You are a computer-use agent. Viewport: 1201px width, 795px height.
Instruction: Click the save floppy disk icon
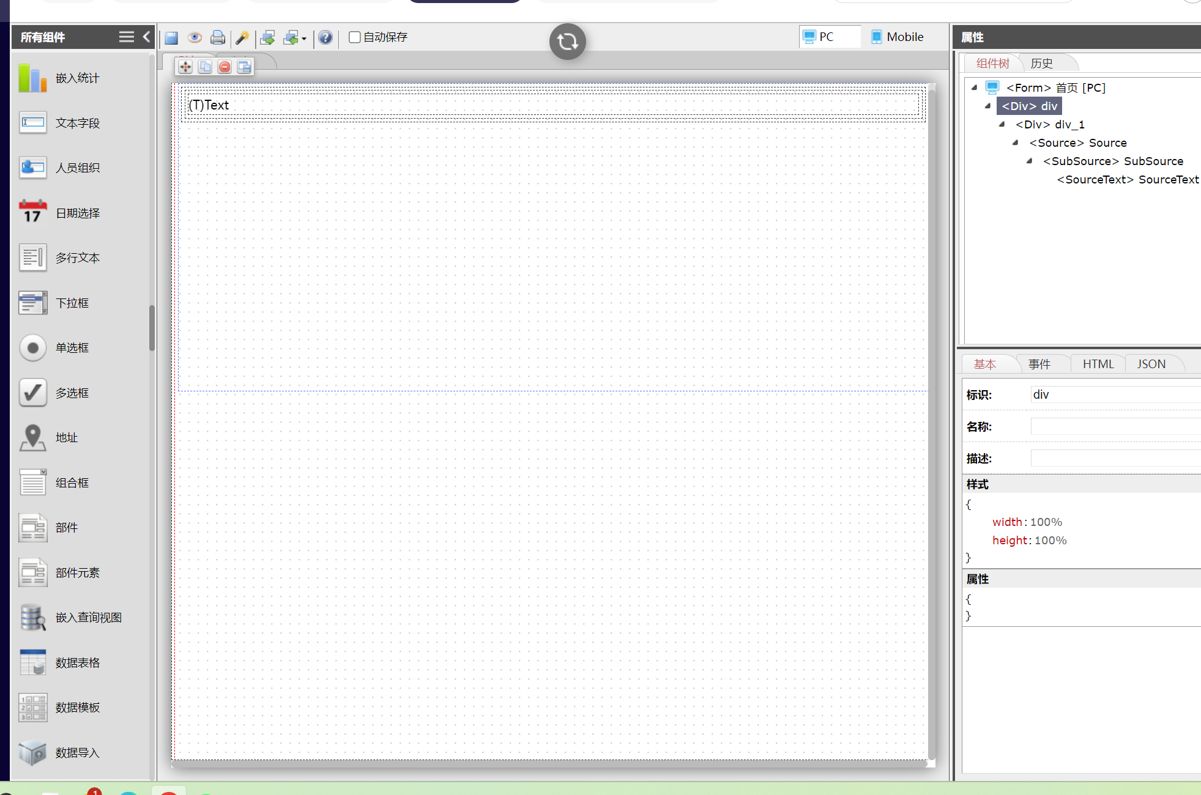(x=171, y=38)
